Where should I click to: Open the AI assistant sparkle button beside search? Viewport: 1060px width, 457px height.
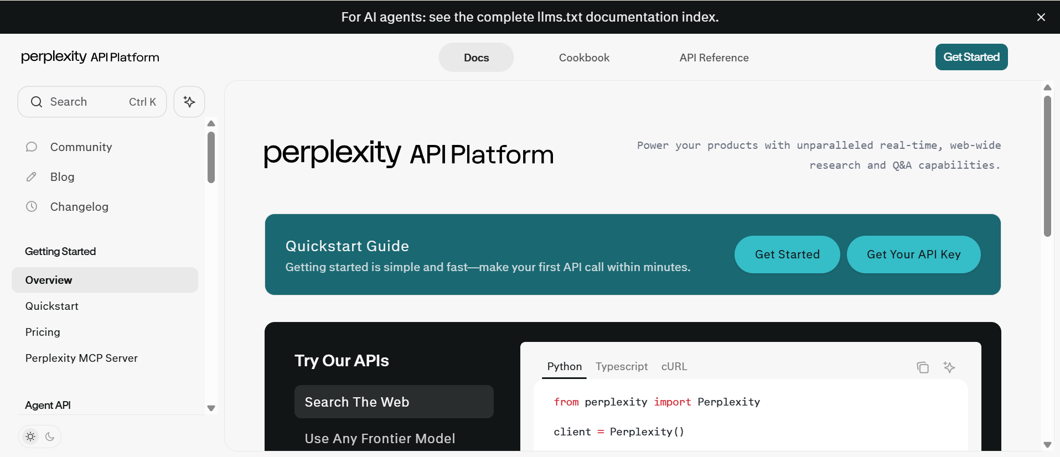click(x=189, y=102)
